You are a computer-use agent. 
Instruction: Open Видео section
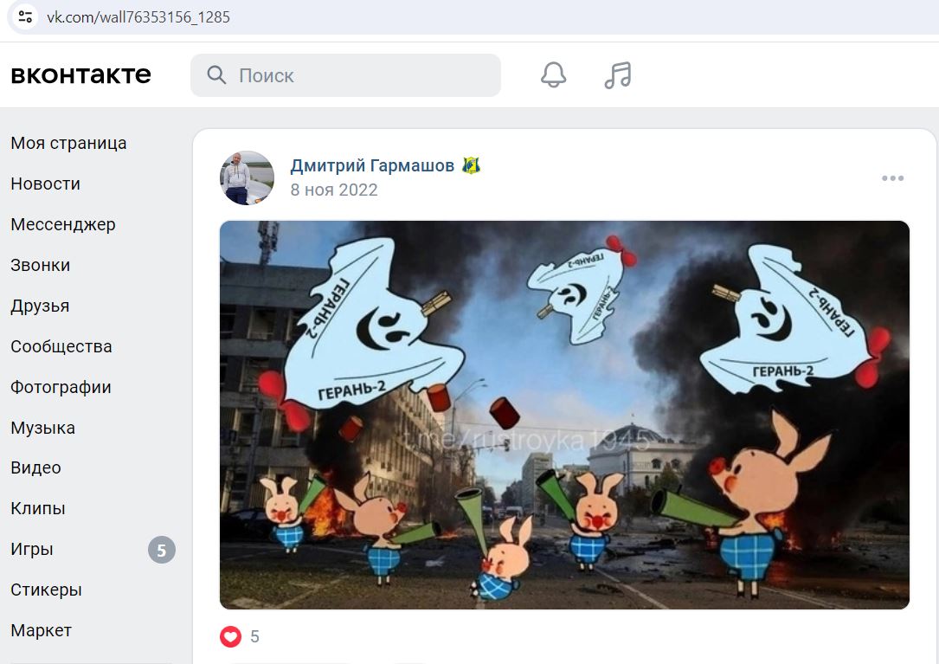tap(36, 467)
